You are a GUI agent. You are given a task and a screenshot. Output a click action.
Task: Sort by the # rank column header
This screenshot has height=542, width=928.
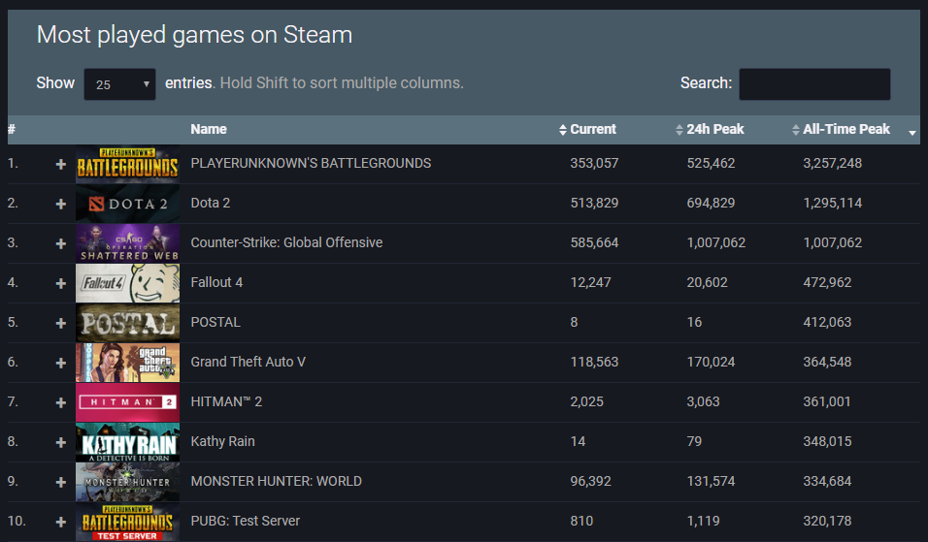(x=12, y=130)
